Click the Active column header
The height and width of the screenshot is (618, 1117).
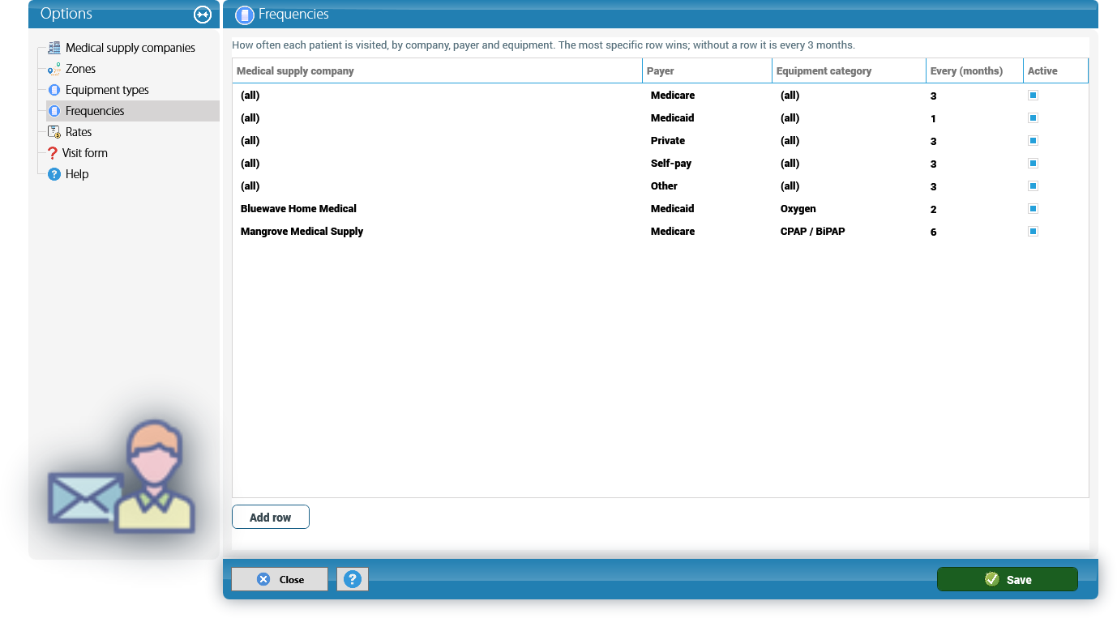(1056, 71)
